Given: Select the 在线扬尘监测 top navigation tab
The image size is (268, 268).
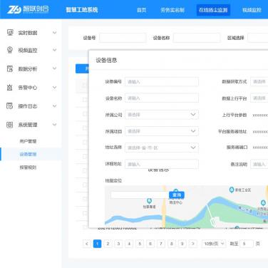Looking at the screenshot, I should (213, 10).
